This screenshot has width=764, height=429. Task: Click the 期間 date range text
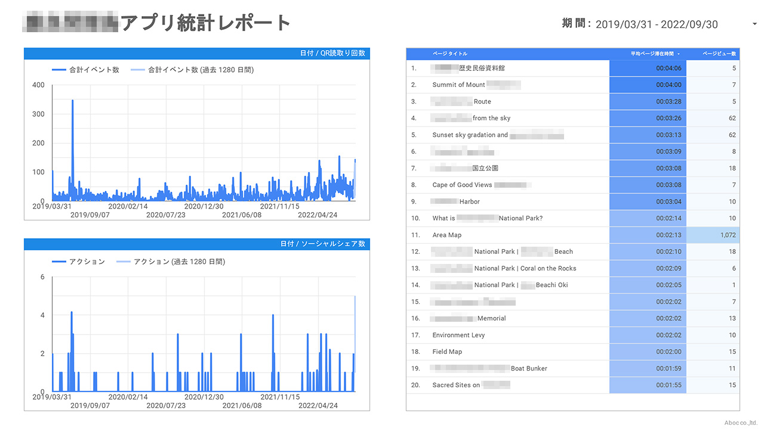click(639, 24)
